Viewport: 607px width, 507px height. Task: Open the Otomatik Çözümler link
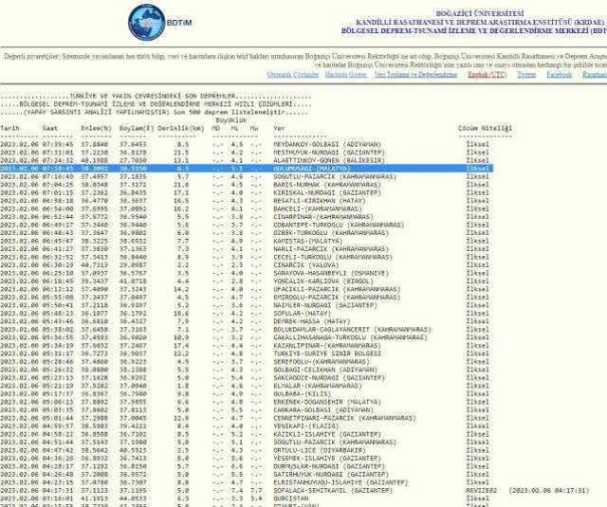click(293, 74)
